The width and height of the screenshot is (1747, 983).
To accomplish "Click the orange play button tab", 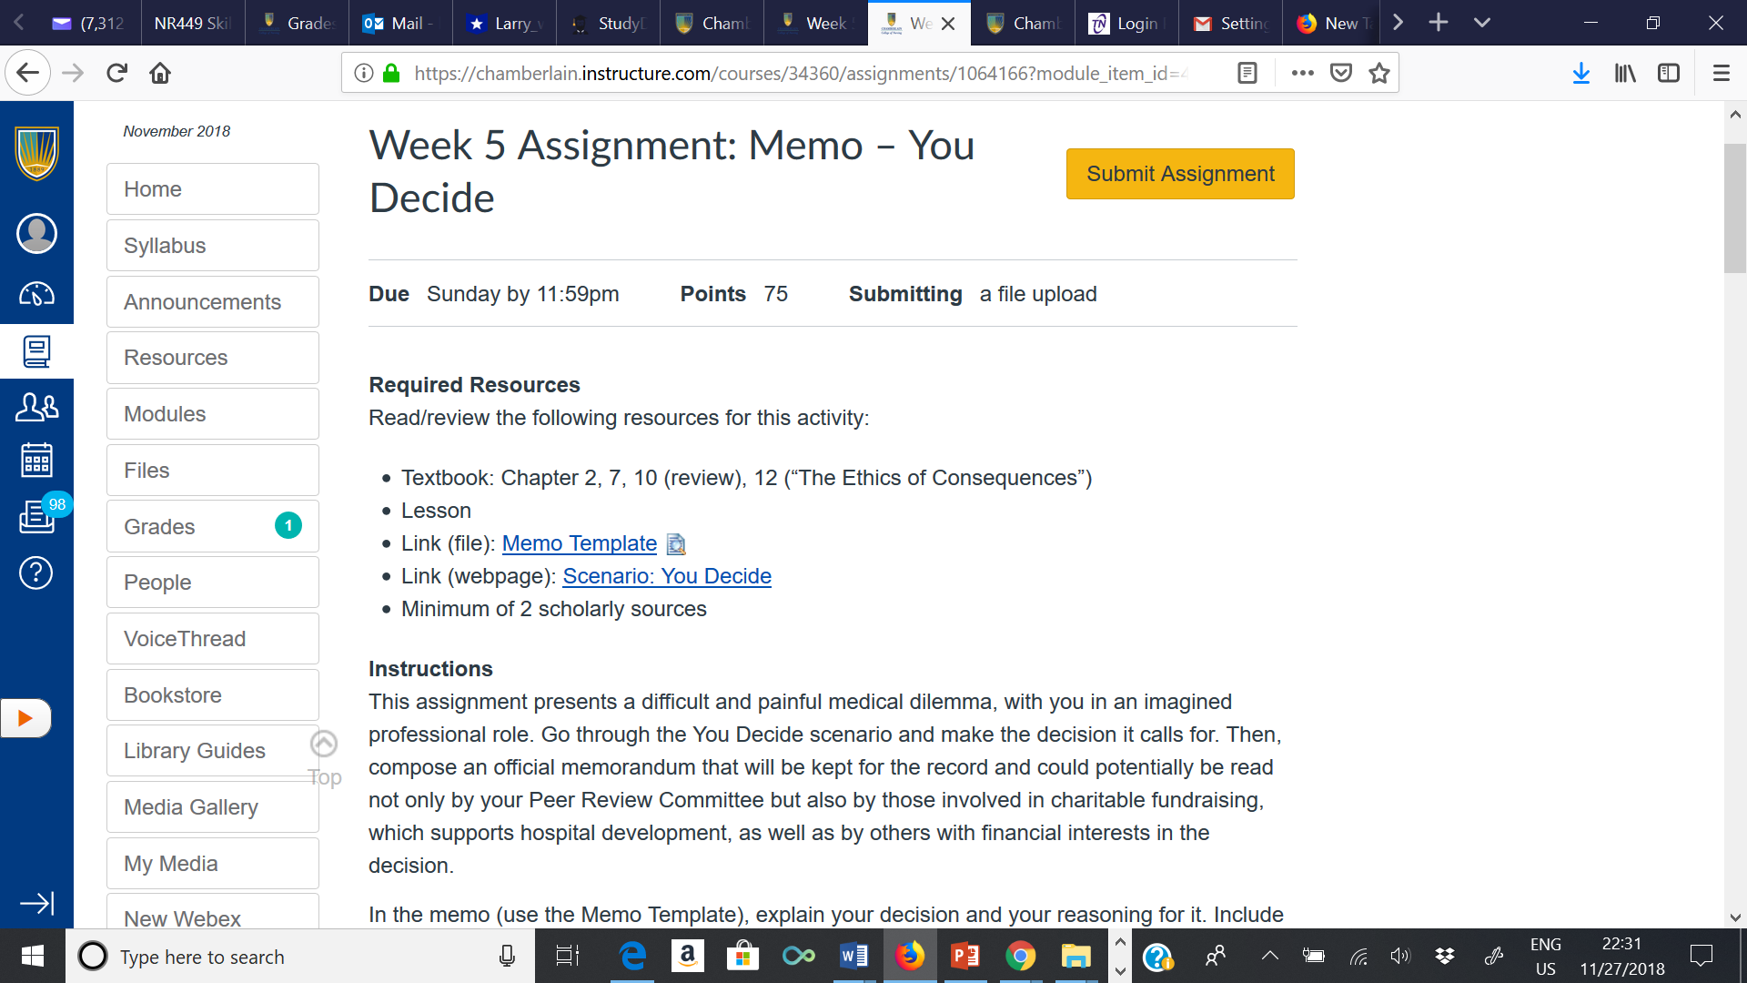I will pyautogui.click(x=25, y=718).
